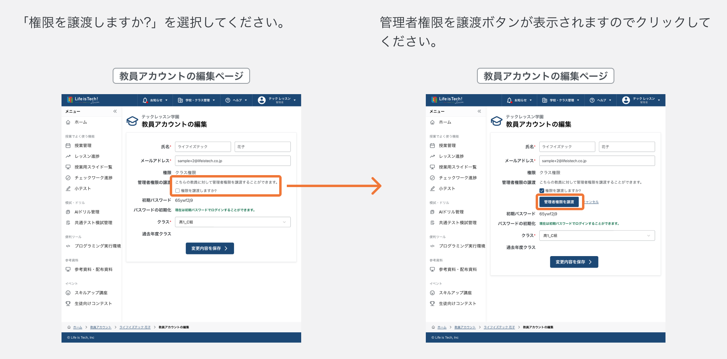Viewport: 727px width, 359px height.
Task: Click notification bell icon in left screenshot
Action: click(x=145, y=100)
